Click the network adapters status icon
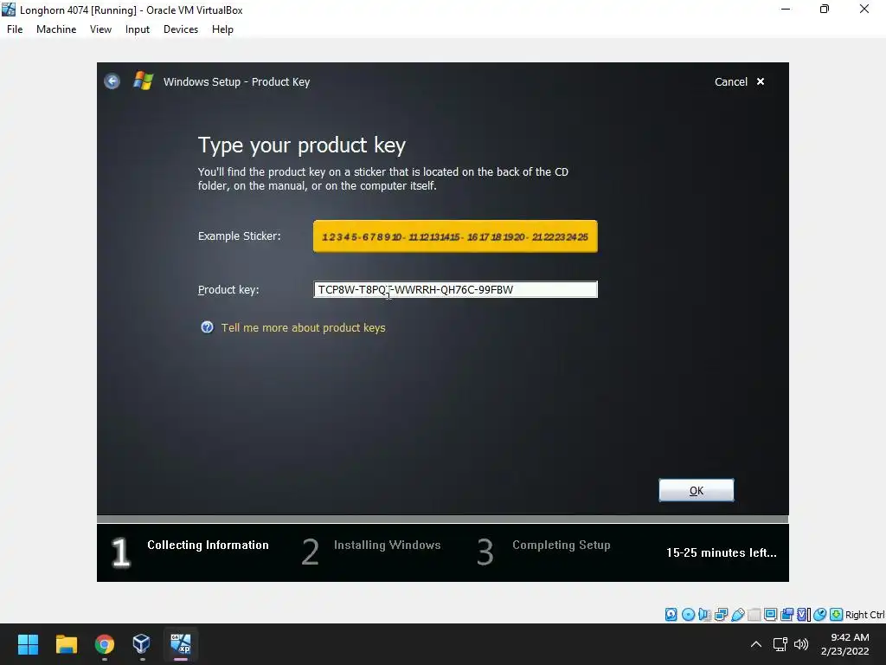This screenshot has width=886, height=665. [x=721, y=615]
